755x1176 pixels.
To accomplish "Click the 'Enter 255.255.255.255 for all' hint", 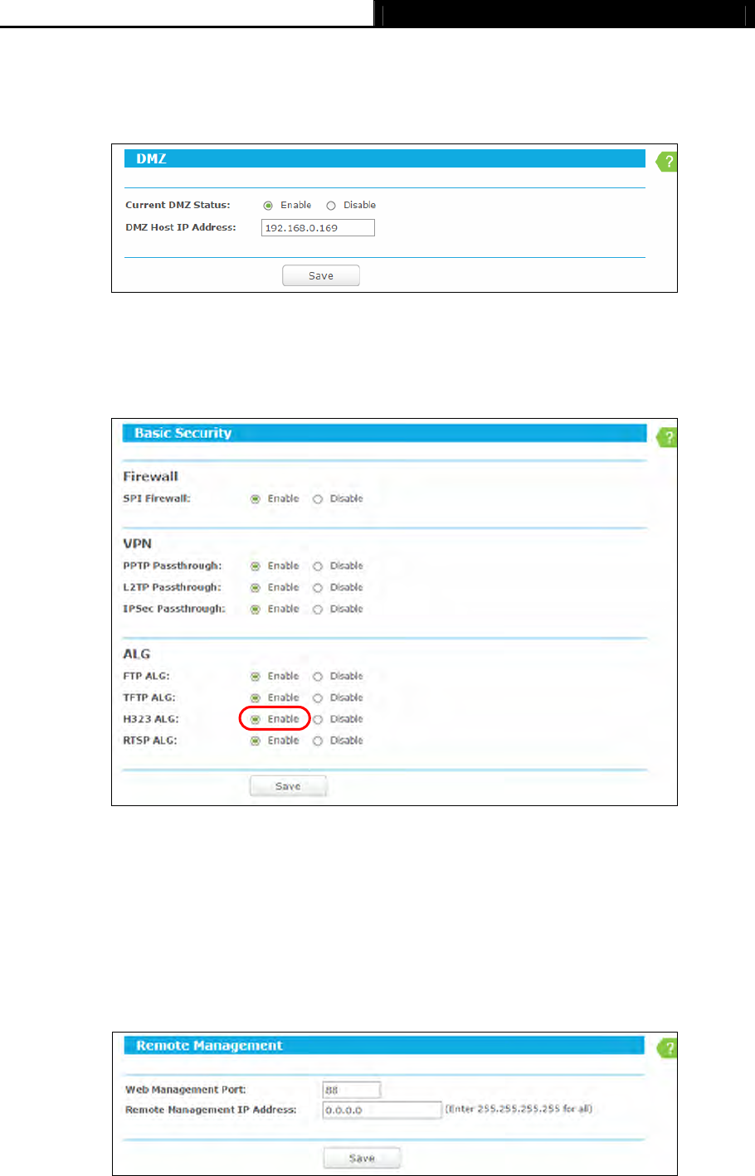I will (519, 1109).
